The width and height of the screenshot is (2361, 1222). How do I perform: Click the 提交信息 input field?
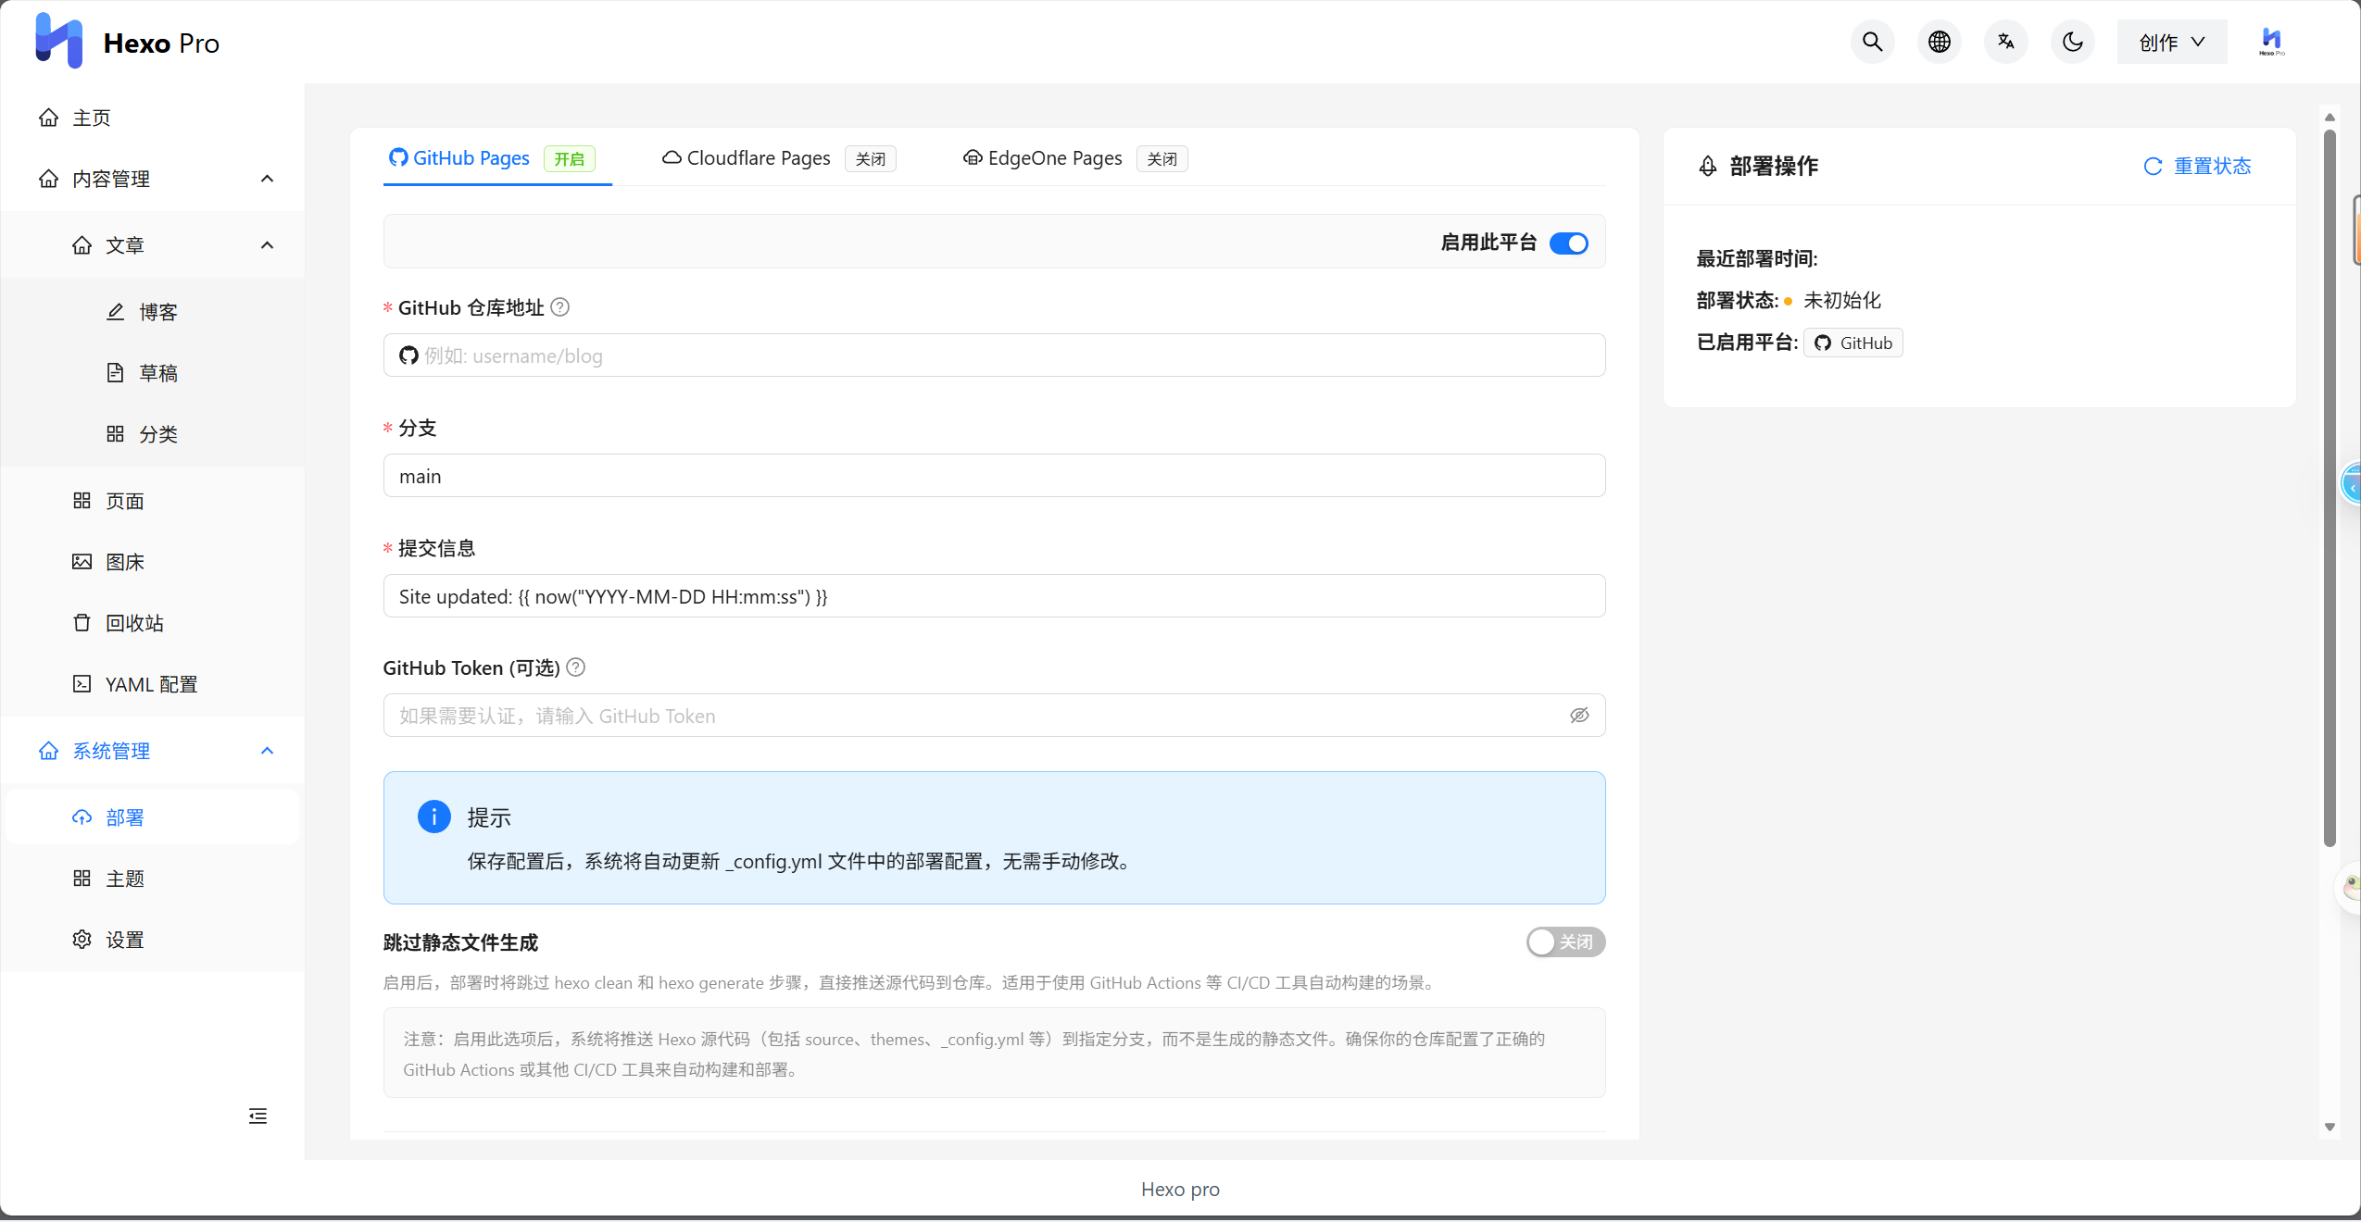(994, 596)
